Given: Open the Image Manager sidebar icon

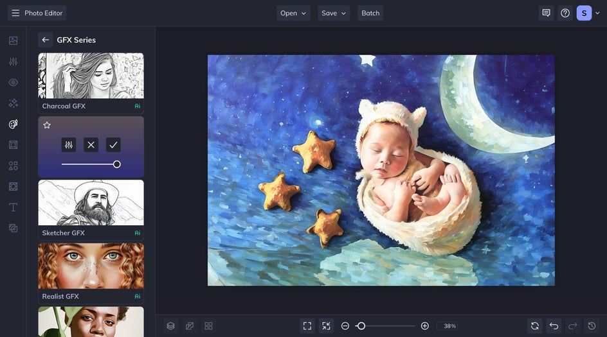Looking at the screenshot, I should [13, 40].
